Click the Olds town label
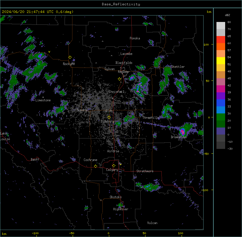Screen dimensions: 242x237 tap(109, 111)
